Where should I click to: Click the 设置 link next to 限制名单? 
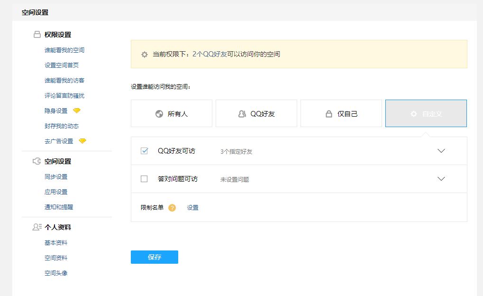(x=192, y=208)
